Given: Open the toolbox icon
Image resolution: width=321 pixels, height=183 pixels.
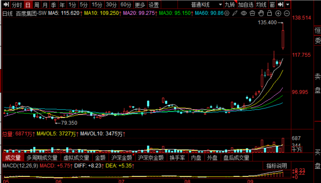Looking at the screenshot, I should point(253,13).
